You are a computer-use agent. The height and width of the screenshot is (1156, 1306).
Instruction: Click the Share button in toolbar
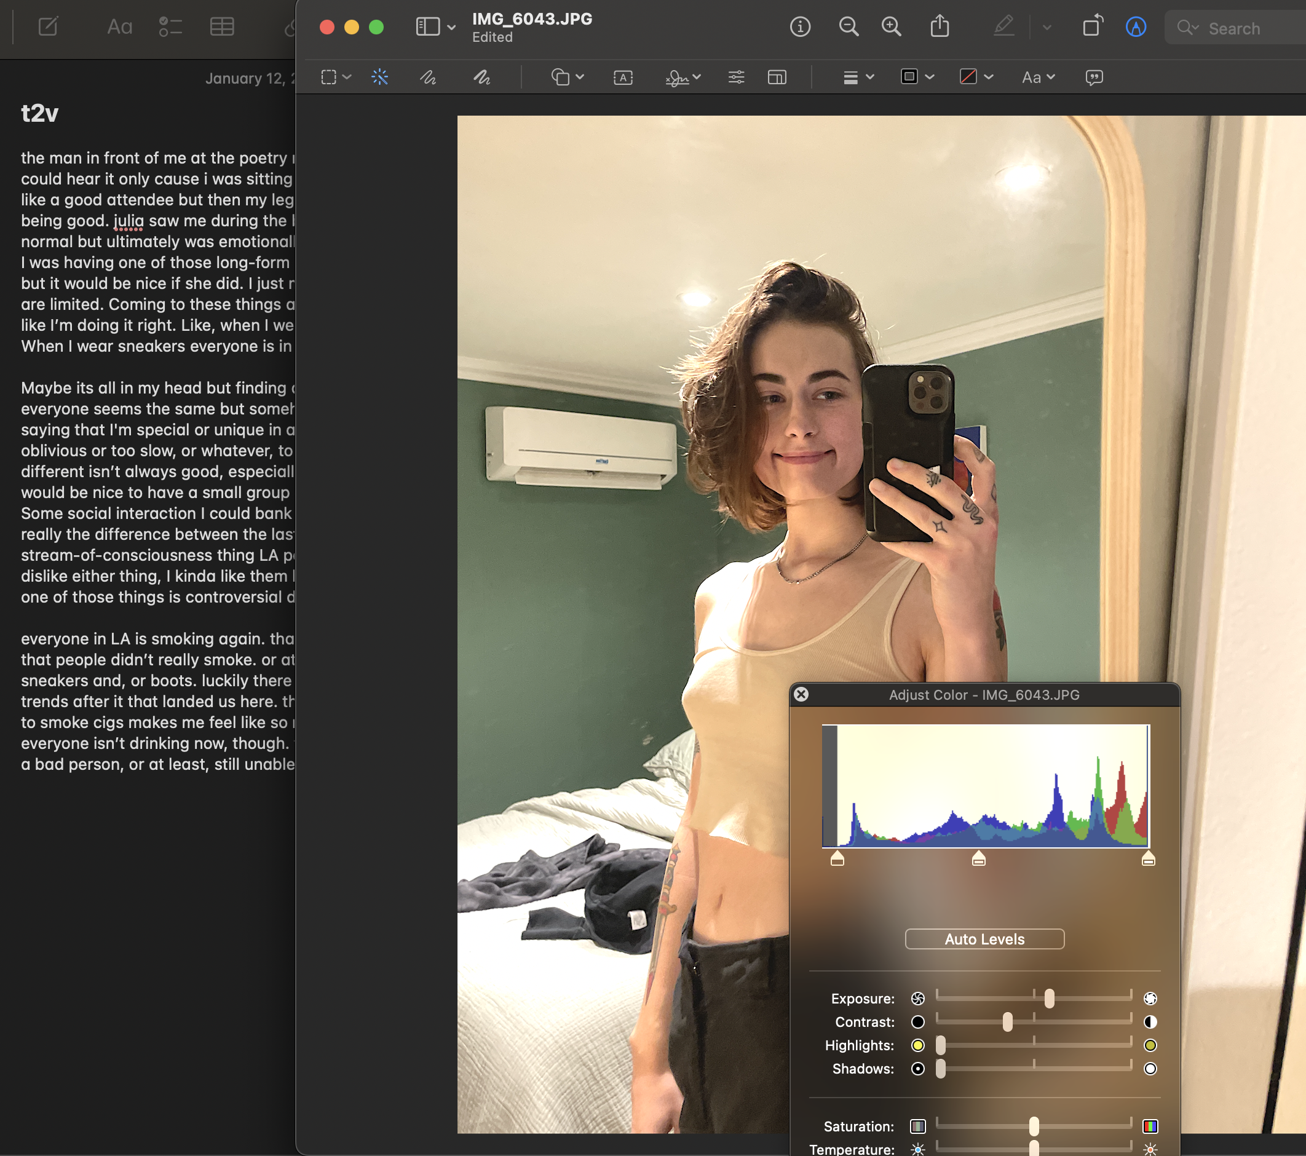[x=940, y=27]
